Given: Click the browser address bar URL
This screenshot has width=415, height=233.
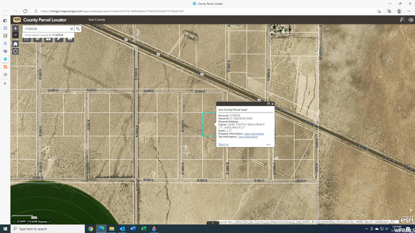Looking at the screenshot, I should pos(112,11).
